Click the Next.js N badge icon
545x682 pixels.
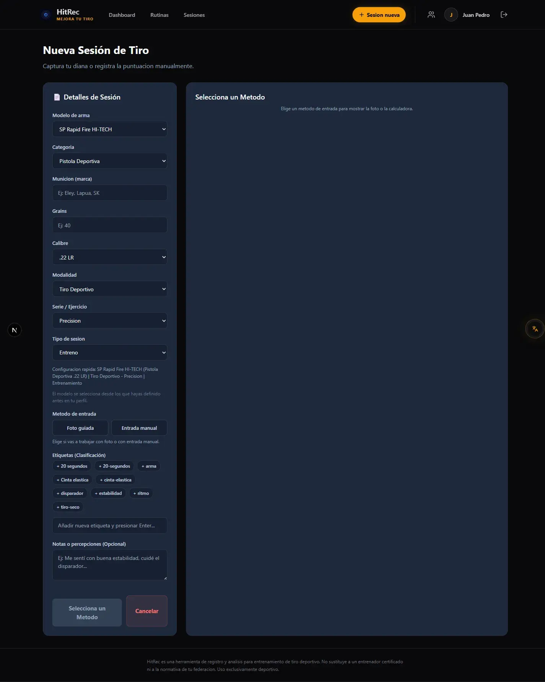coord(15,330)
